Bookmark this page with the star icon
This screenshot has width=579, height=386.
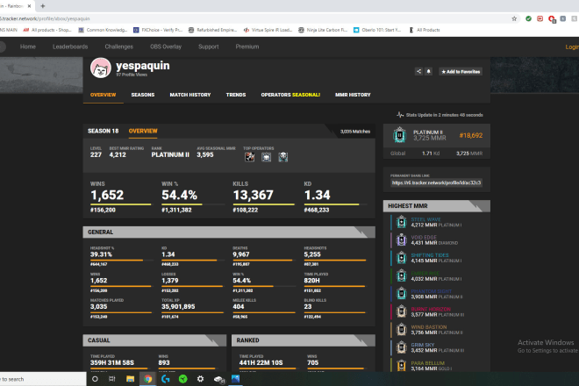tap(514, 18)
